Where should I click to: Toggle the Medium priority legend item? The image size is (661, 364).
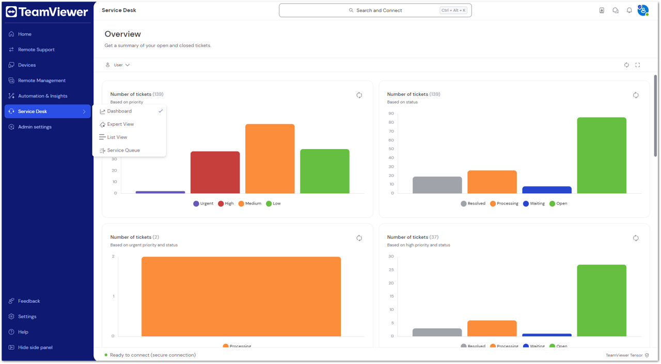[249, 204]
